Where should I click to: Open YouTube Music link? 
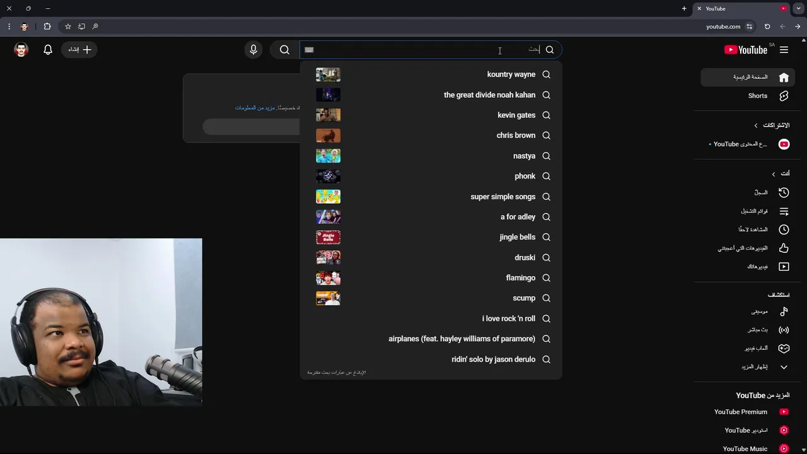point(748,448)
